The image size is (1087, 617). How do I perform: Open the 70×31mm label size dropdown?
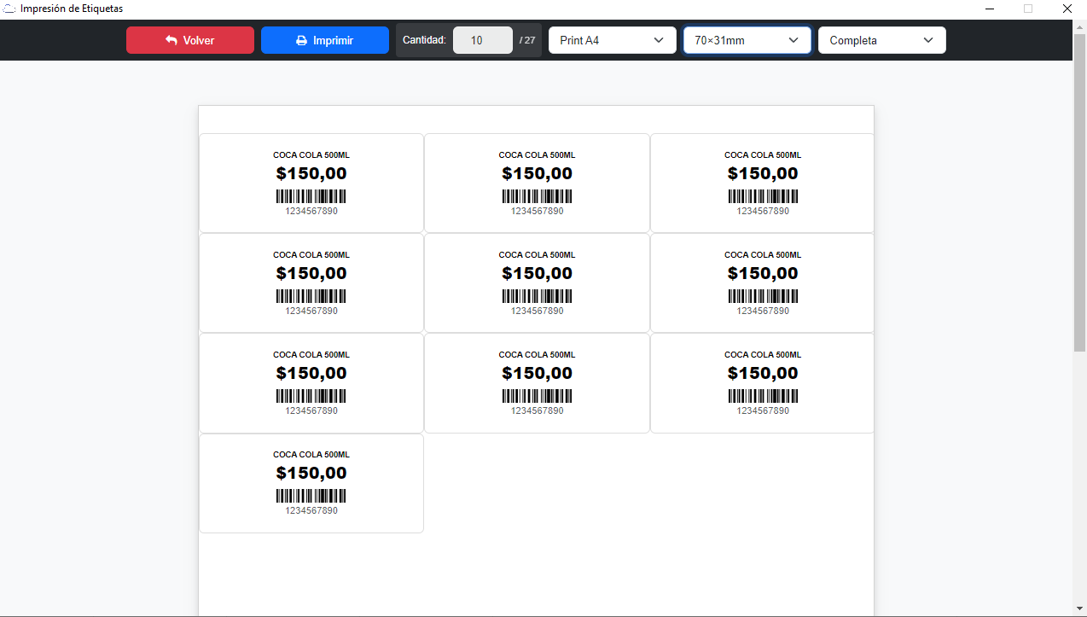click(747, 40)
